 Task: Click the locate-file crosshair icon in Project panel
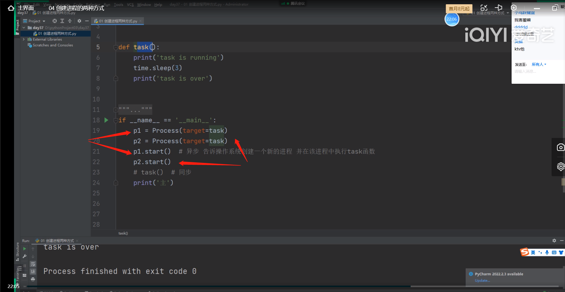coord(55,21)
